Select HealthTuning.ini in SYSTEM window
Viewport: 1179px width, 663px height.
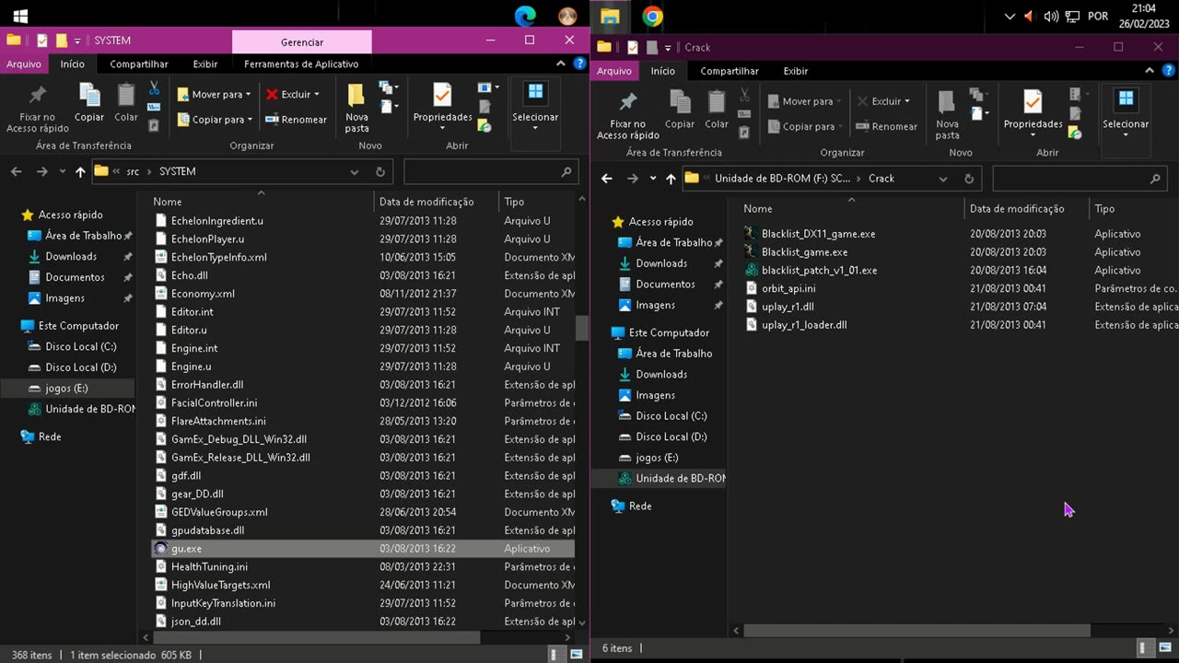click(209, 566)
